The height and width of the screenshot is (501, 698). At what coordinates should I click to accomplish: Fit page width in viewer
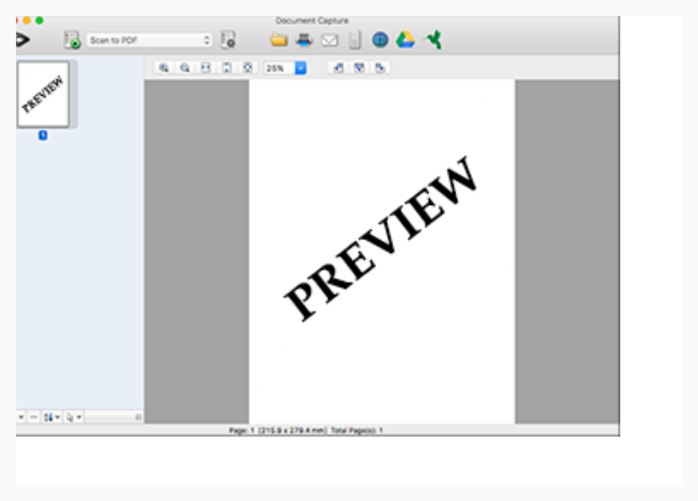206,68
